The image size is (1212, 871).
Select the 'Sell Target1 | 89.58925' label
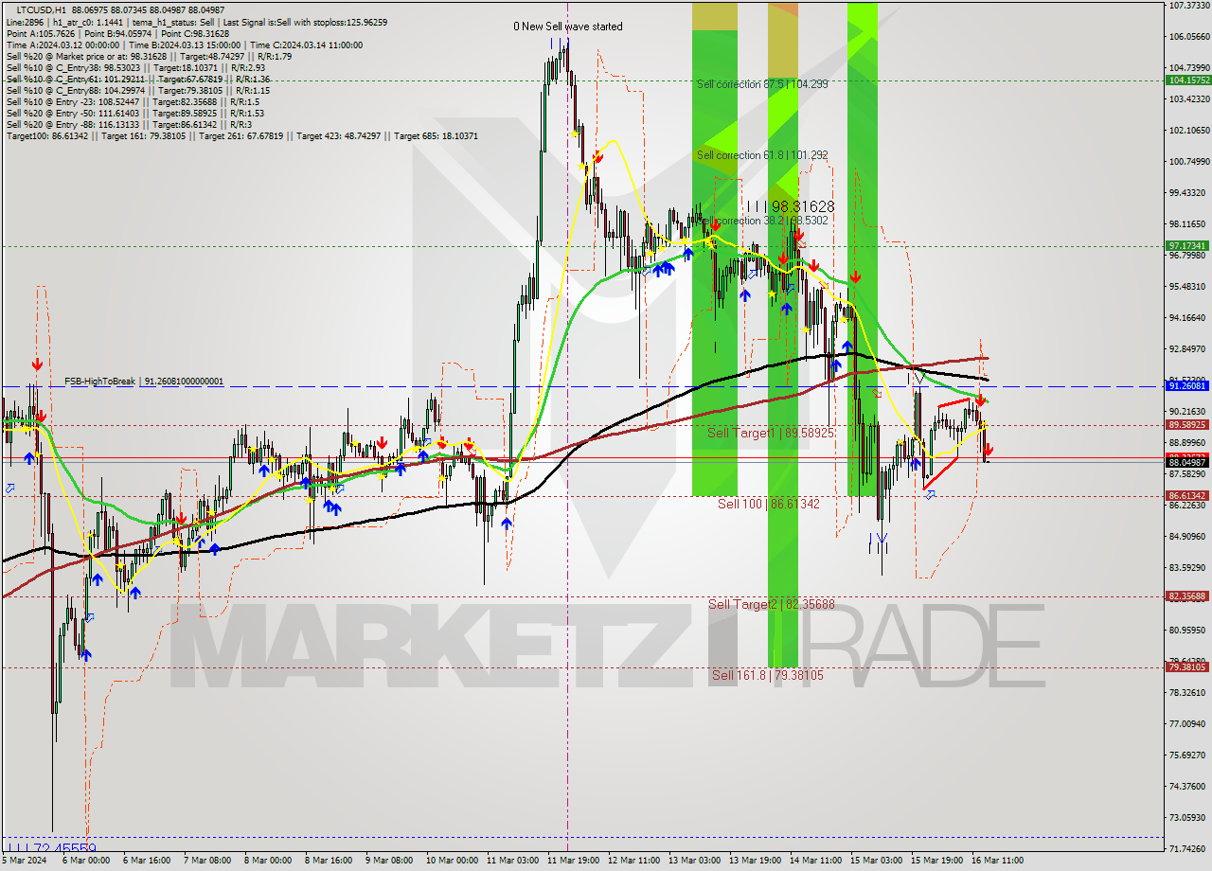[771, 433]
